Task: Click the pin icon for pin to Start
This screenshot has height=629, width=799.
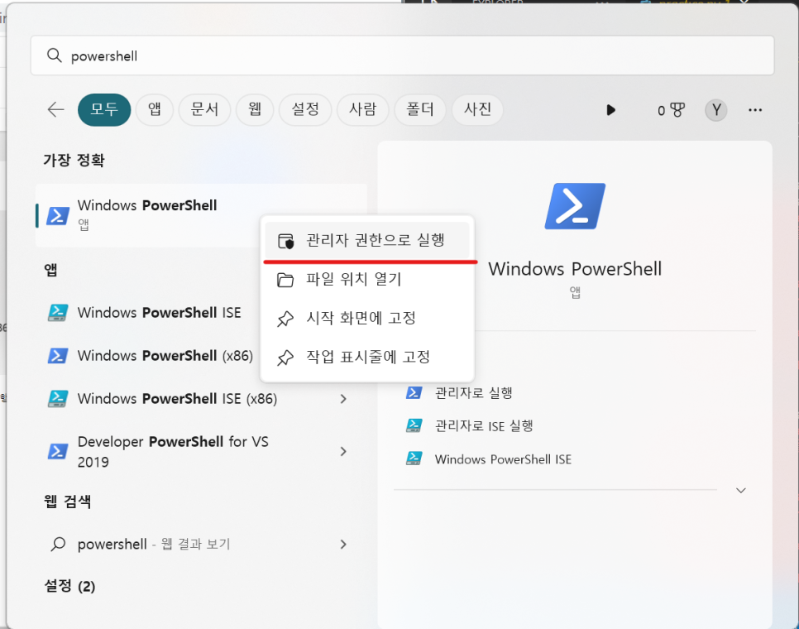Action: tap(285, 319)
